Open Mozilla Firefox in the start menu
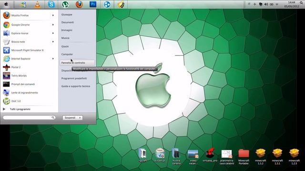The width and height of the screenshot is (305, 171). [20, 15]
